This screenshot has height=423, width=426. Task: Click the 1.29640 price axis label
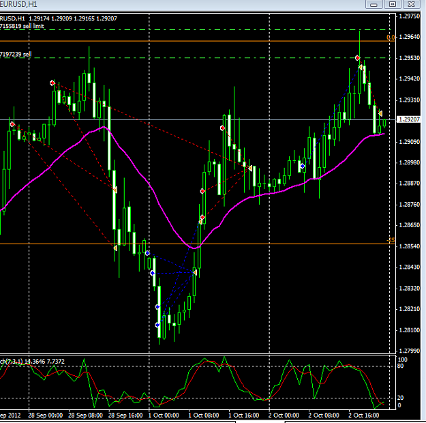(409, 37)
